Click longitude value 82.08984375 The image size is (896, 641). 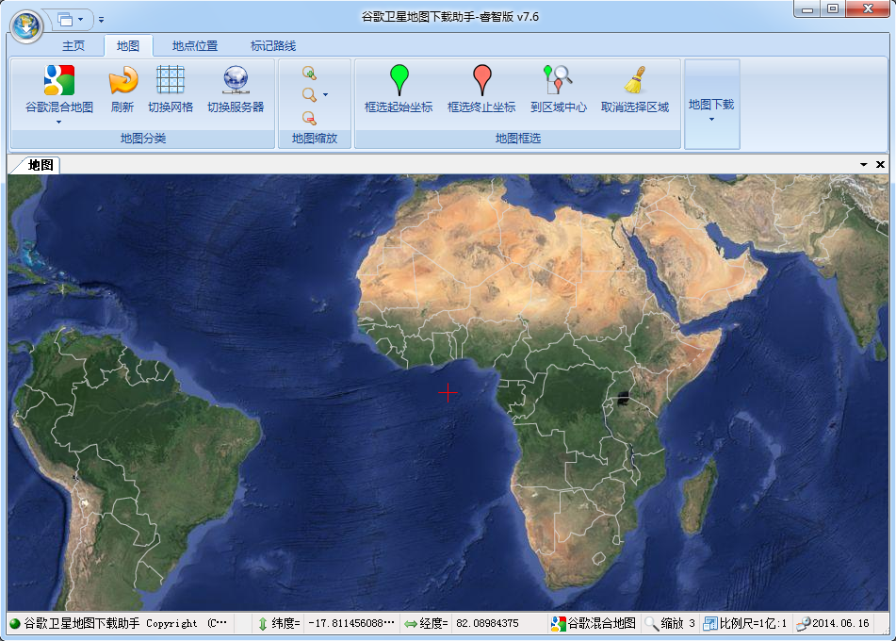[x=487, y=623]
